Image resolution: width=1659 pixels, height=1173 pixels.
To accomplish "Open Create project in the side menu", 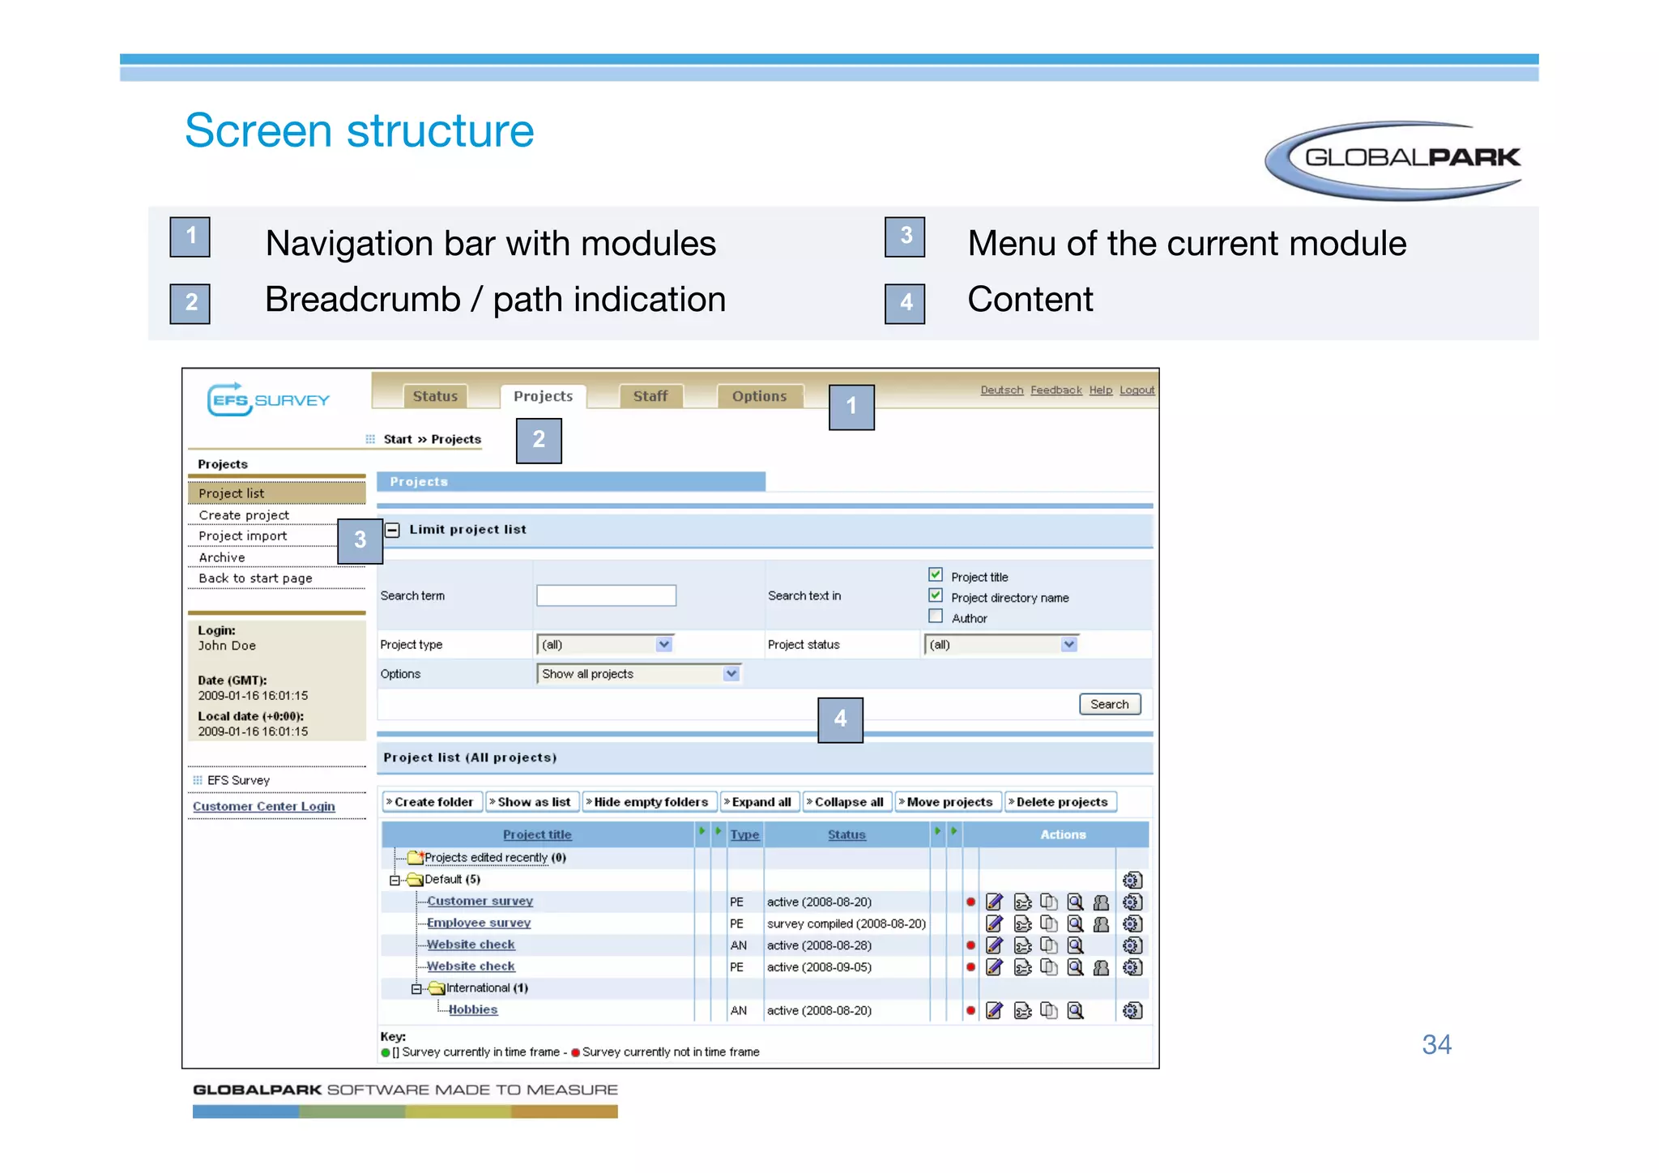I will (x=244, y=515).
